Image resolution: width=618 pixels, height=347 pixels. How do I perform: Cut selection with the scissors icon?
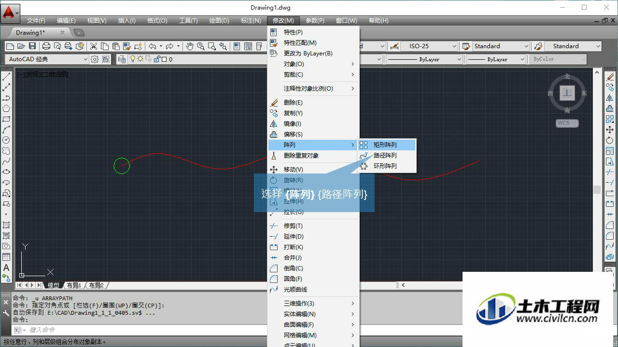point(94,46)
